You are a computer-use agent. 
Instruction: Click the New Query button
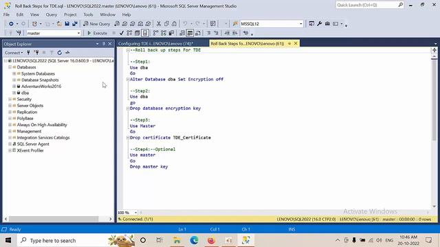tap(96, 24)
